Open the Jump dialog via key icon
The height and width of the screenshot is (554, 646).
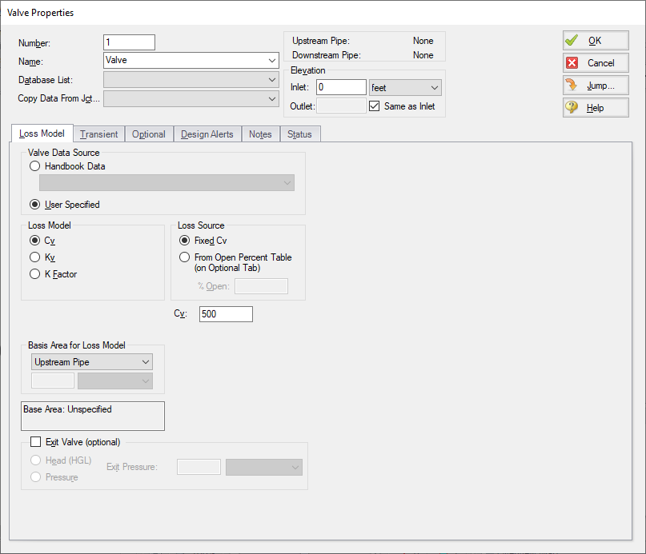coord(595,85)
